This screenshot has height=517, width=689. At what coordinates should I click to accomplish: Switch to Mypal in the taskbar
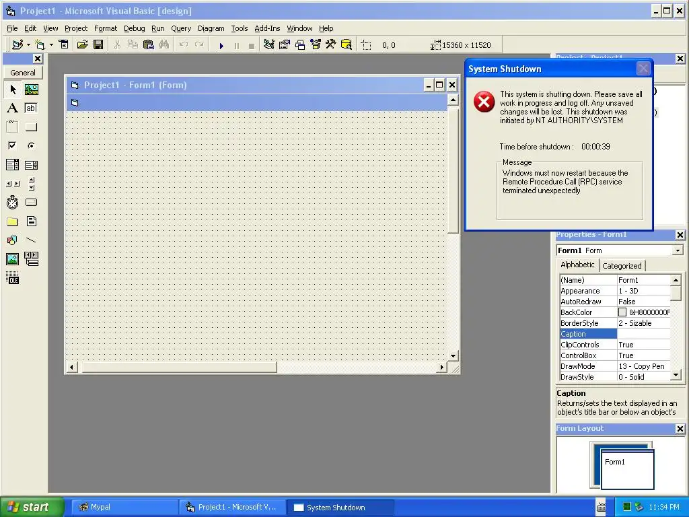pyautogui.click(x=124, y=507)
